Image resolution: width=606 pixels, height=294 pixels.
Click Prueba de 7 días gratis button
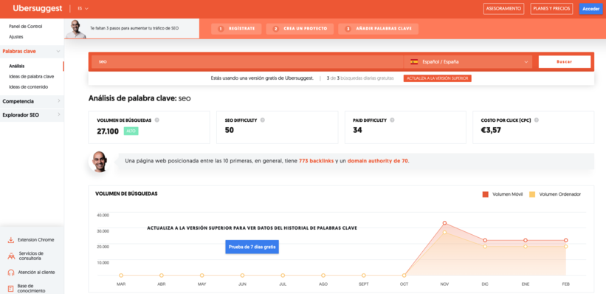point(252,247)
